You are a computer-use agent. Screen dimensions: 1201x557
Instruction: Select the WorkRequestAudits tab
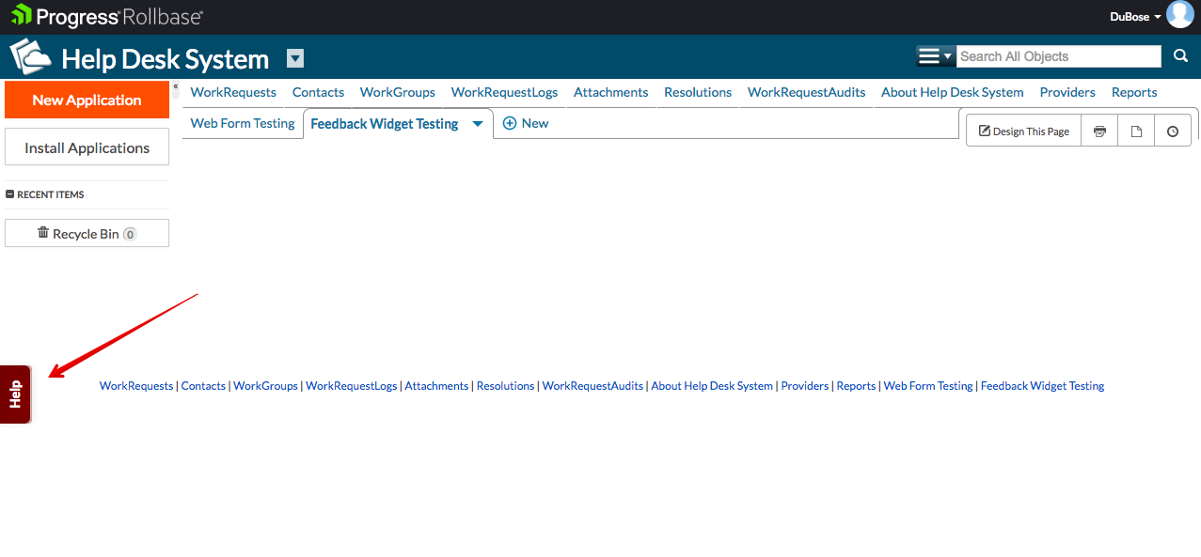point(807,92)
